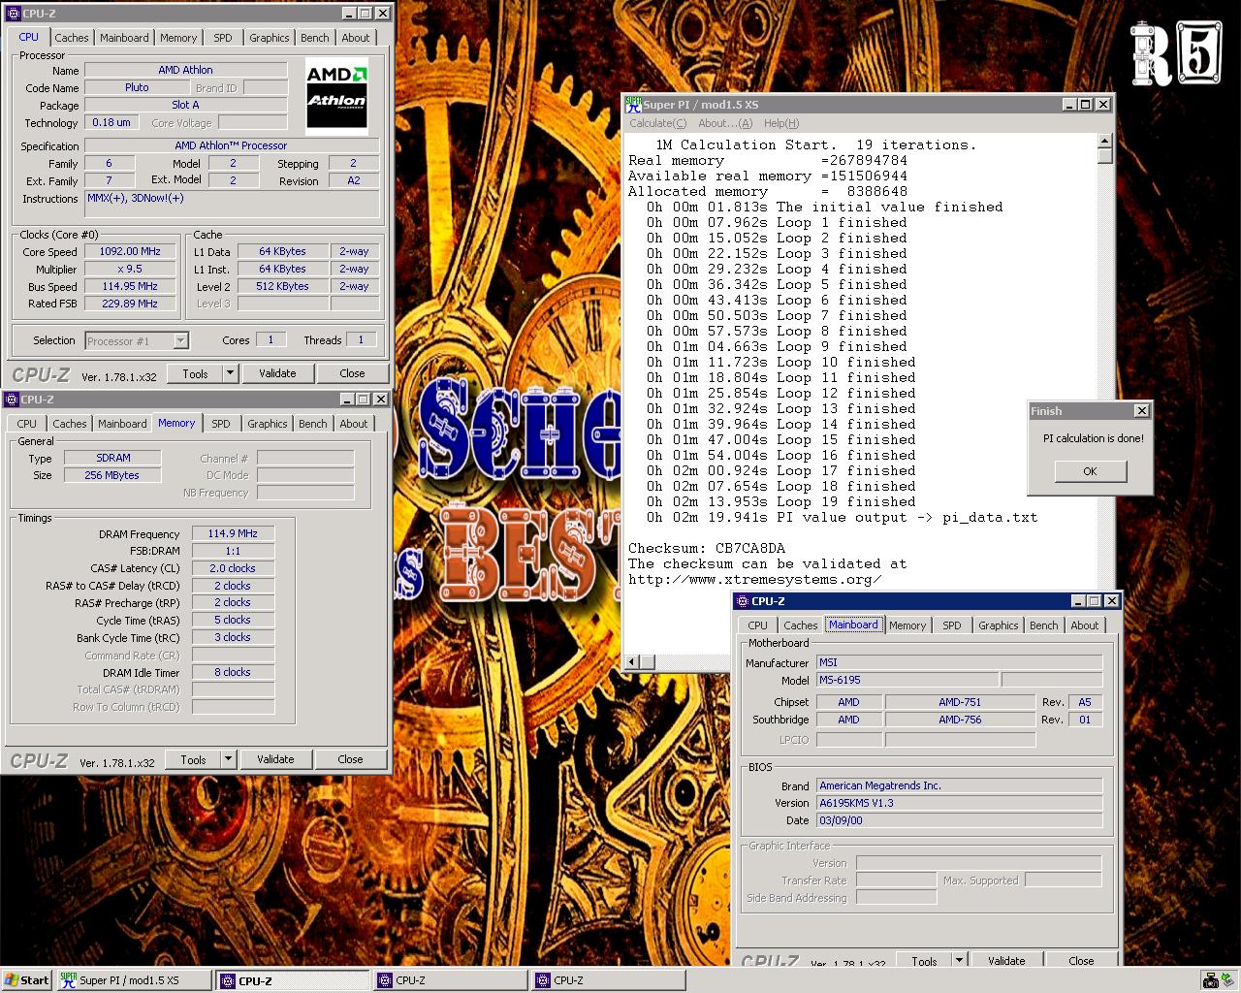Open the About menu in Super PI
The width and height of the screenshot is (1241, 993).
724,123
